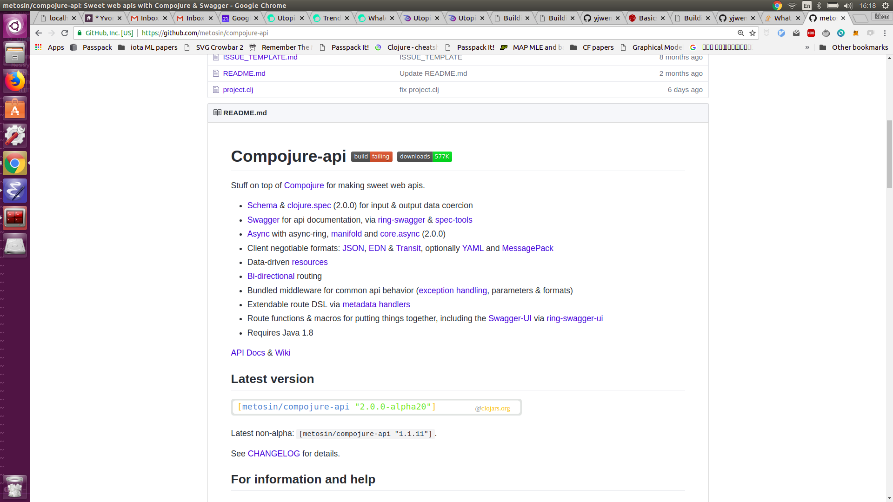Switch to the Whale tab
This screenshot has height=502, width=893.
pyautogui.click(x=376, y=18)
